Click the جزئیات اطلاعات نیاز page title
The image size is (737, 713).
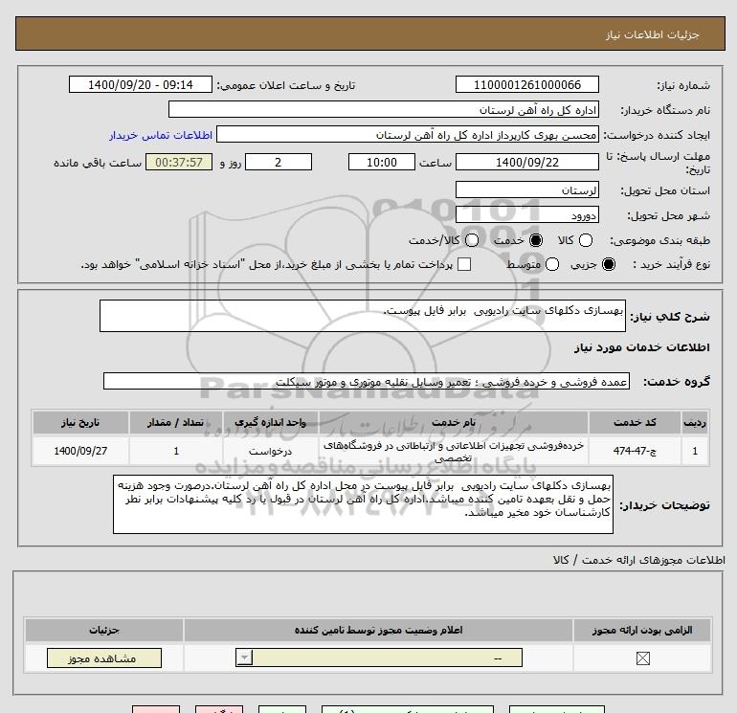click(653, 34)
